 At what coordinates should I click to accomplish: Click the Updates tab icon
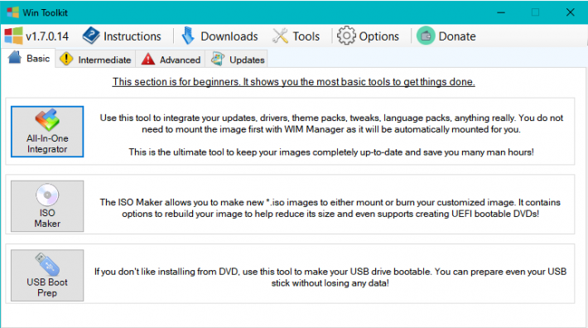tap(218, 59)
